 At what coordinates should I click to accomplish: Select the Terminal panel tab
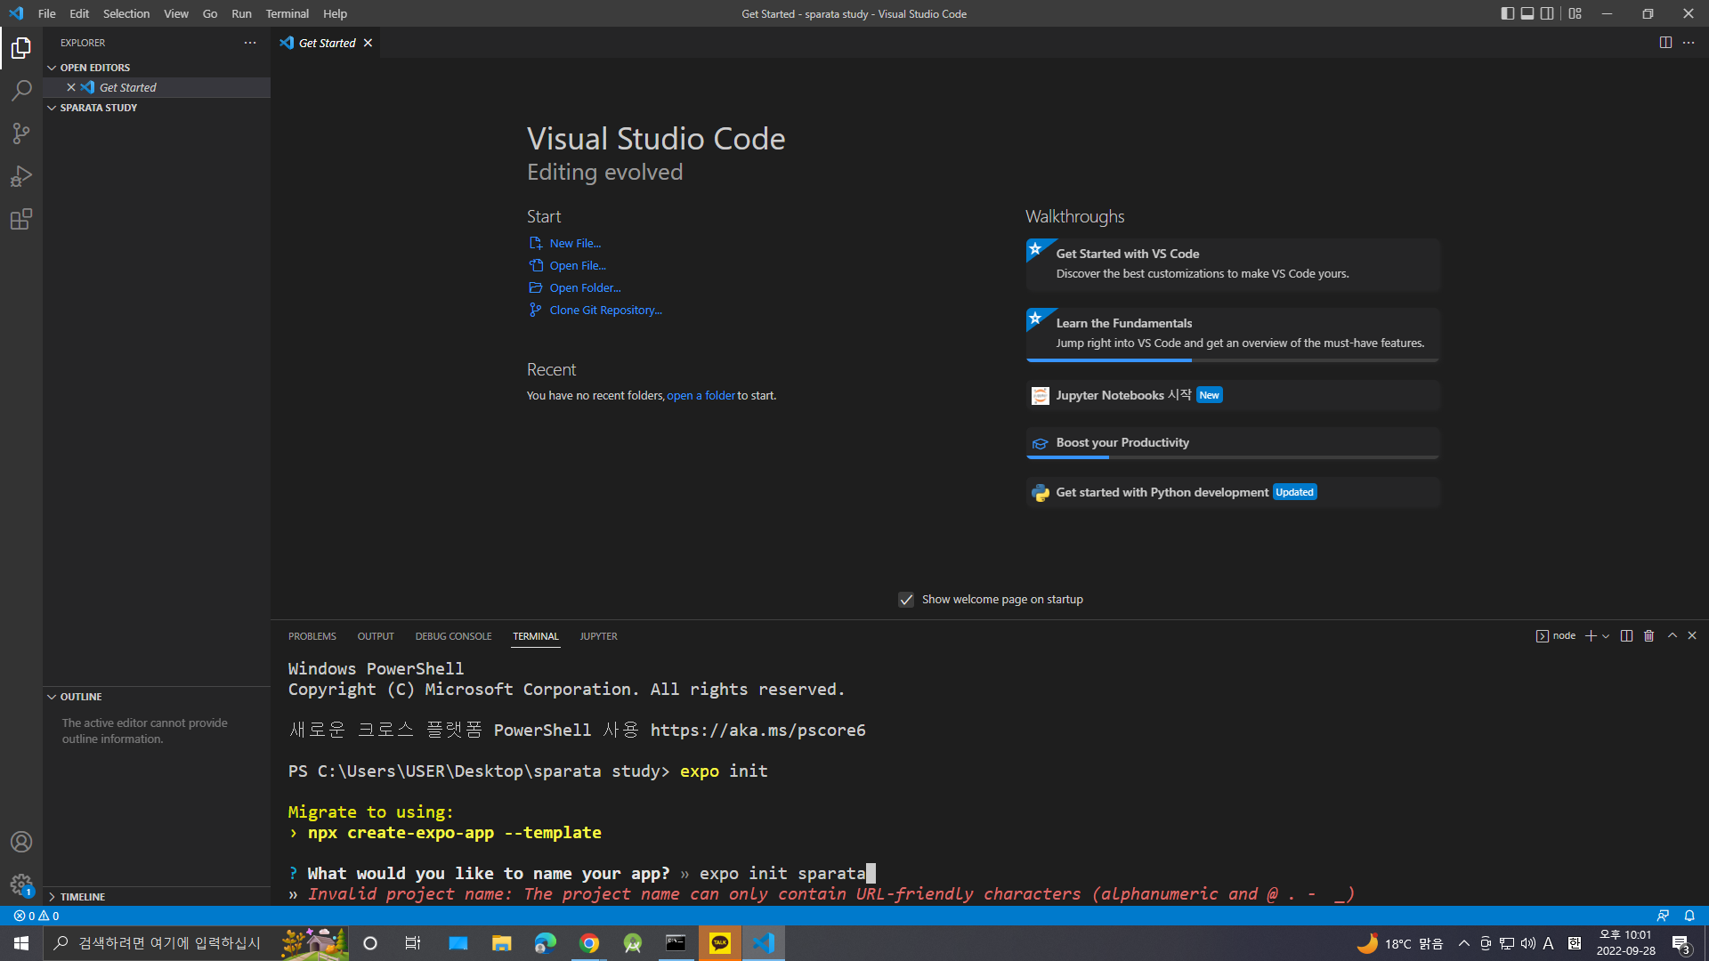[x=536, y=636]
